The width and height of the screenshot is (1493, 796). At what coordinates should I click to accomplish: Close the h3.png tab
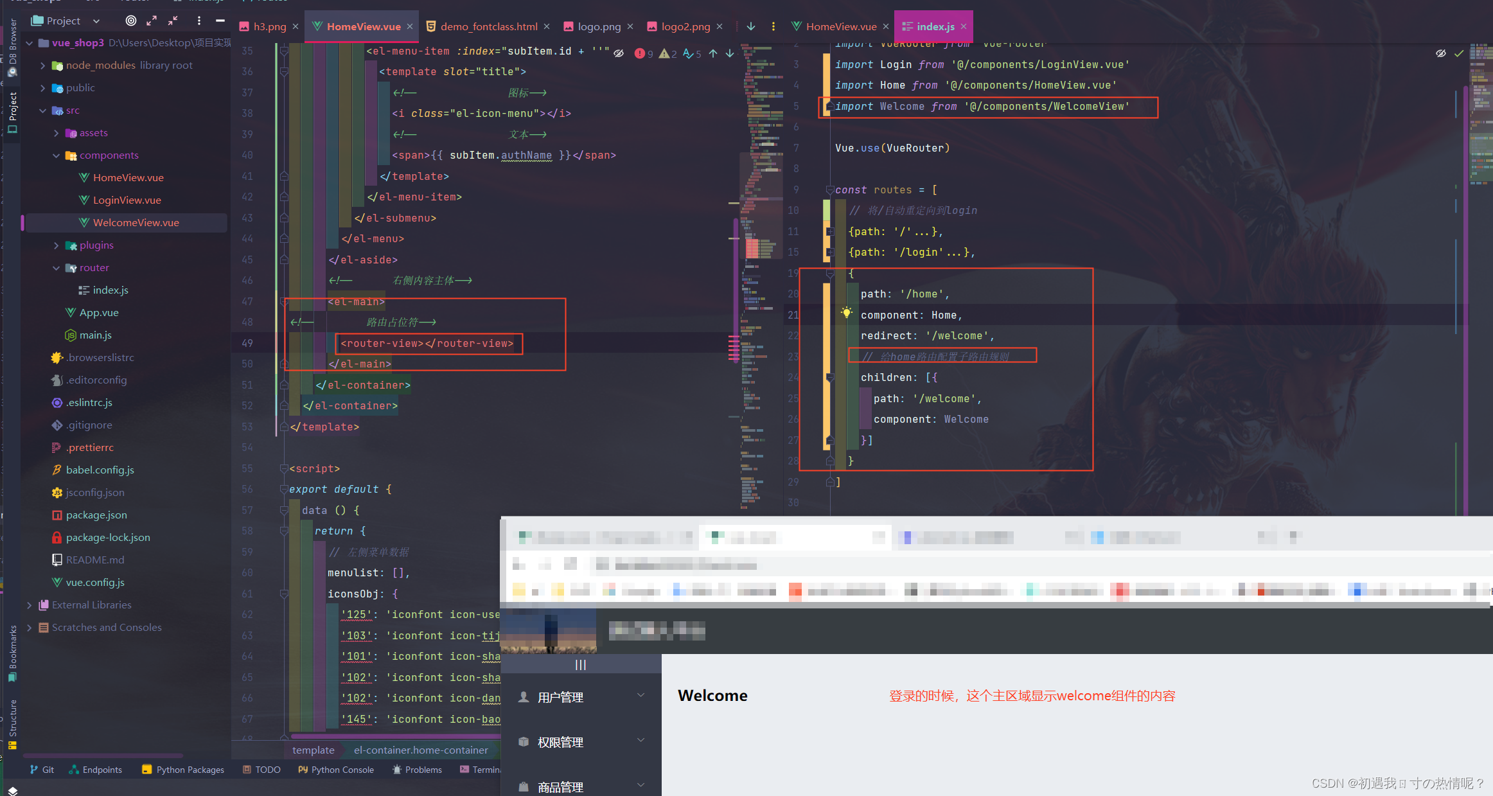click(x=296, y=26)
